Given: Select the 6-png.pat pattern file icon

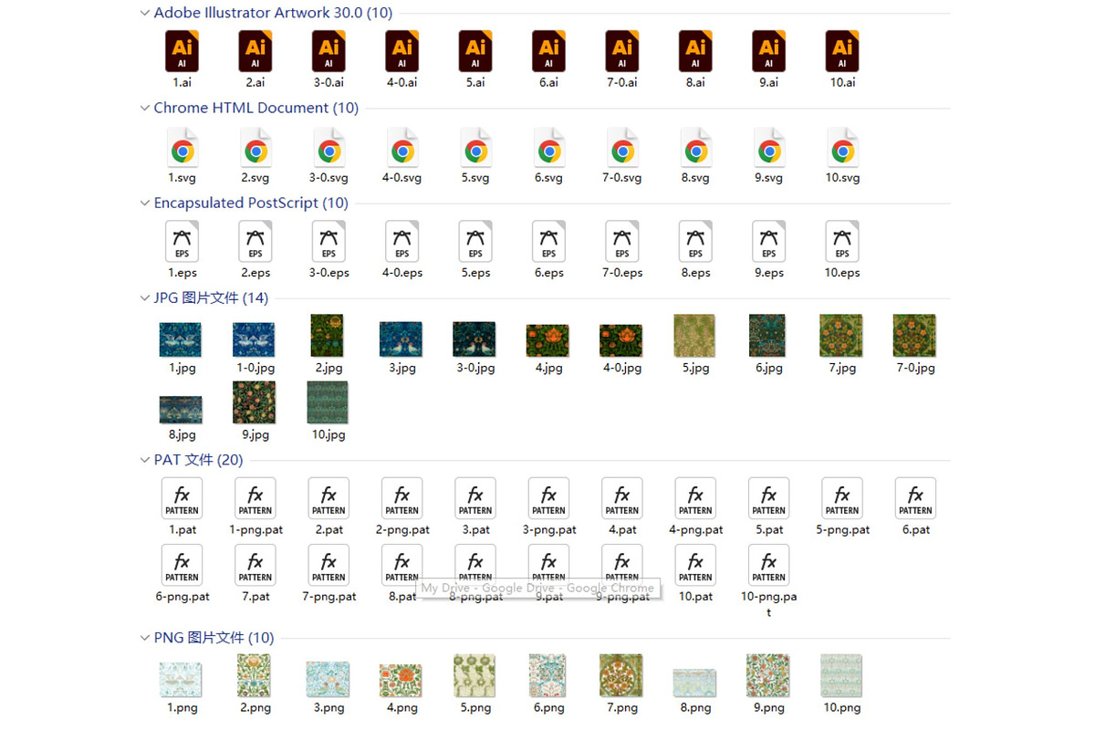Looking at the screenshot, I should (x=182, y=566).
